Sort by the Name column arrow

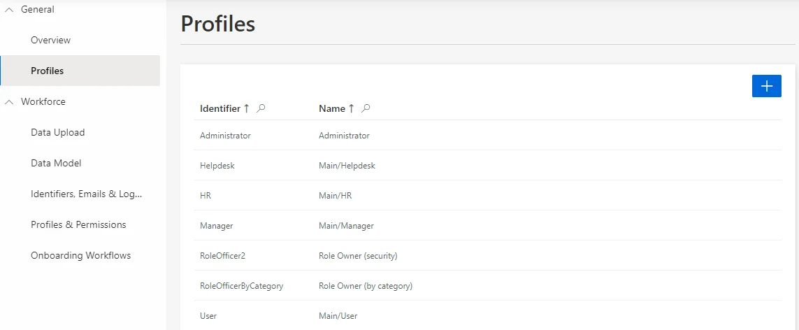point(351,108)
